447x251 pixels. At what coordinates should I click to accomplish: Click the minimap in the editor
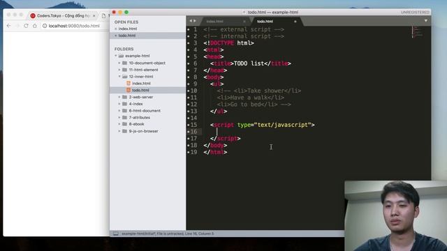pyautogui.click(x=418, y=32)
